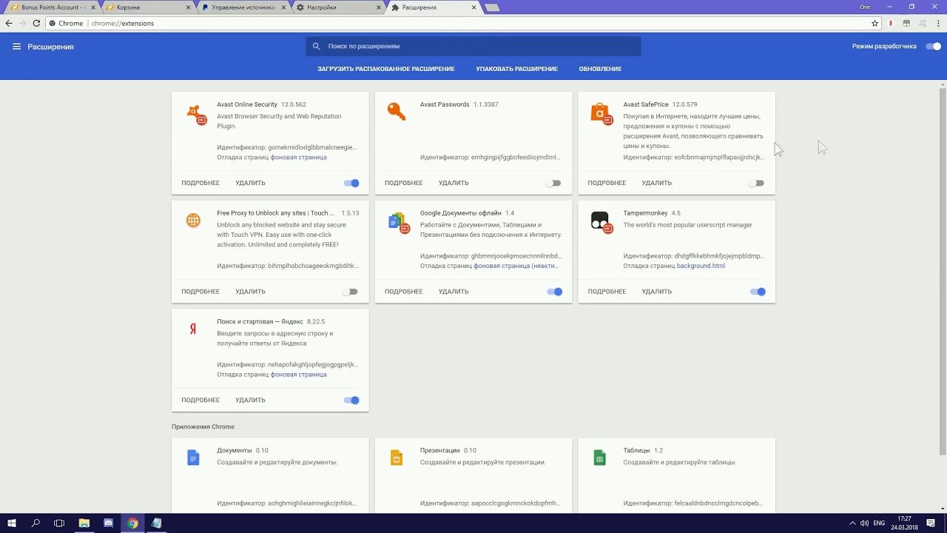Focus the Поиск по расширениям search field
Image resolution: width=947 pixels, height=533 pixels.
coord(473,46)
